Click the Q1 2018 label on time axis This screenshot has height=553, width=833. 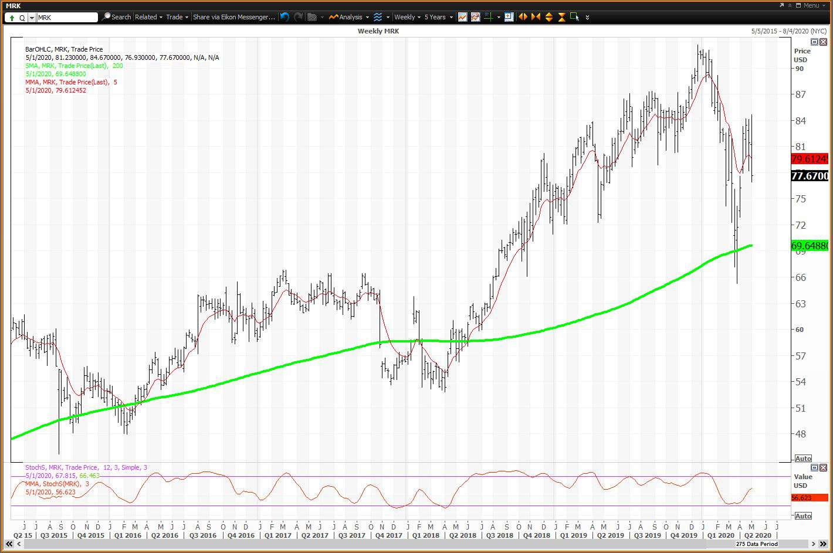pos(425,535)
